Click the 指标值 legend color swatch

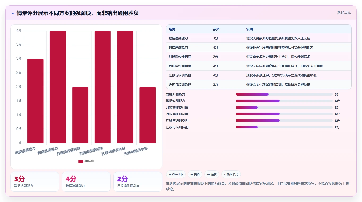[x=81, y=161]
